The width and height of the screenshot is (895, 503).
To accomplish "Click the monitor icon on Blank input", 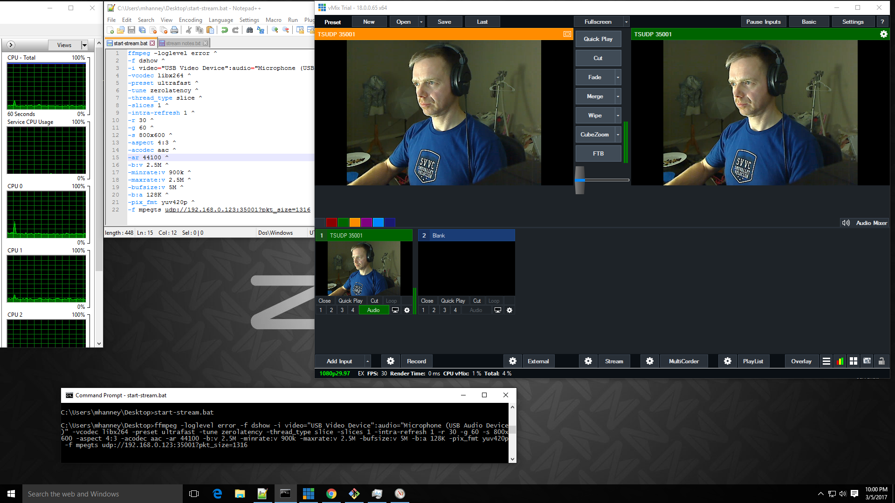I will (497, 310).
